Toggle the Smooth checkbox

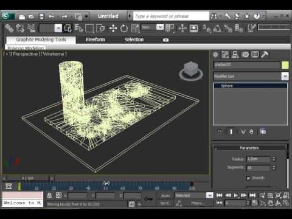pos(248,178)
